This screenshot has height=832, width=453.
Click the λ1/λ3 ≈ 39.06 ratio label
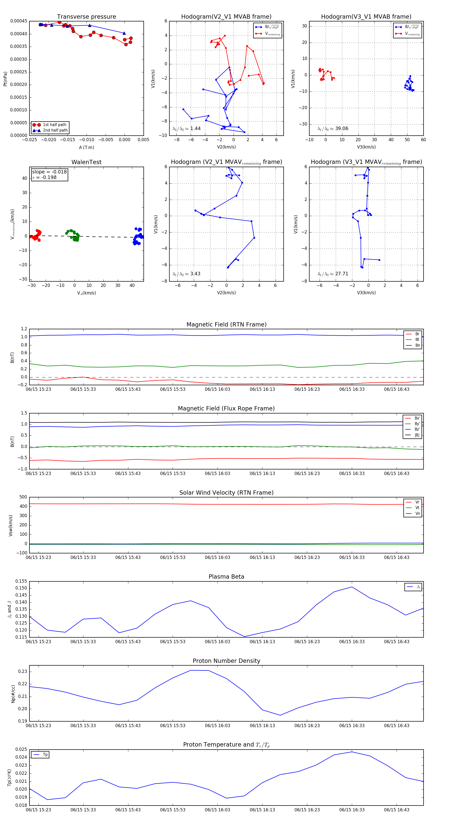pyautogui.click(x=333, y=129)
